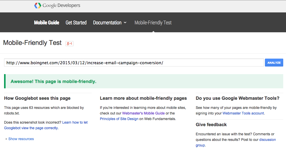Click the URL input field
This screenshot has height=149, width=286.
pos(134,63)
